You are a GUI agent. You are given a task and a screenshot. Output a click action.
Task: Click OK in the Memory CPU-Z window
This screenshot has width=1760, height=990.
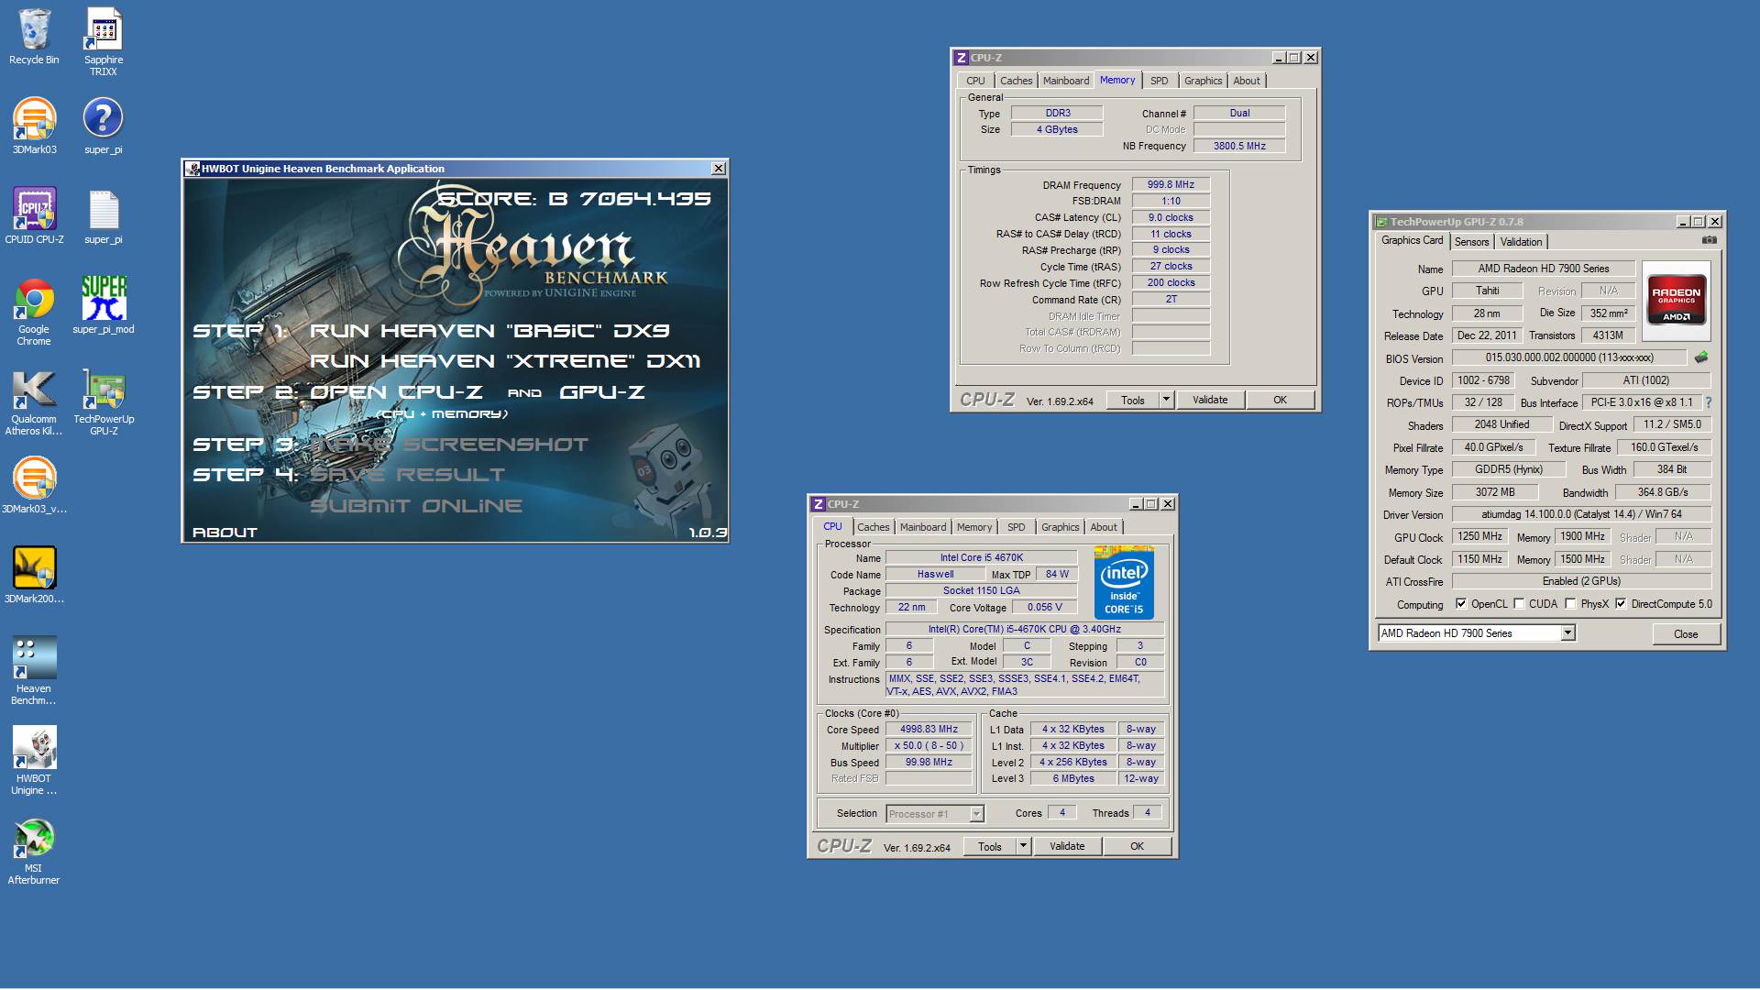pos(1280,400)
